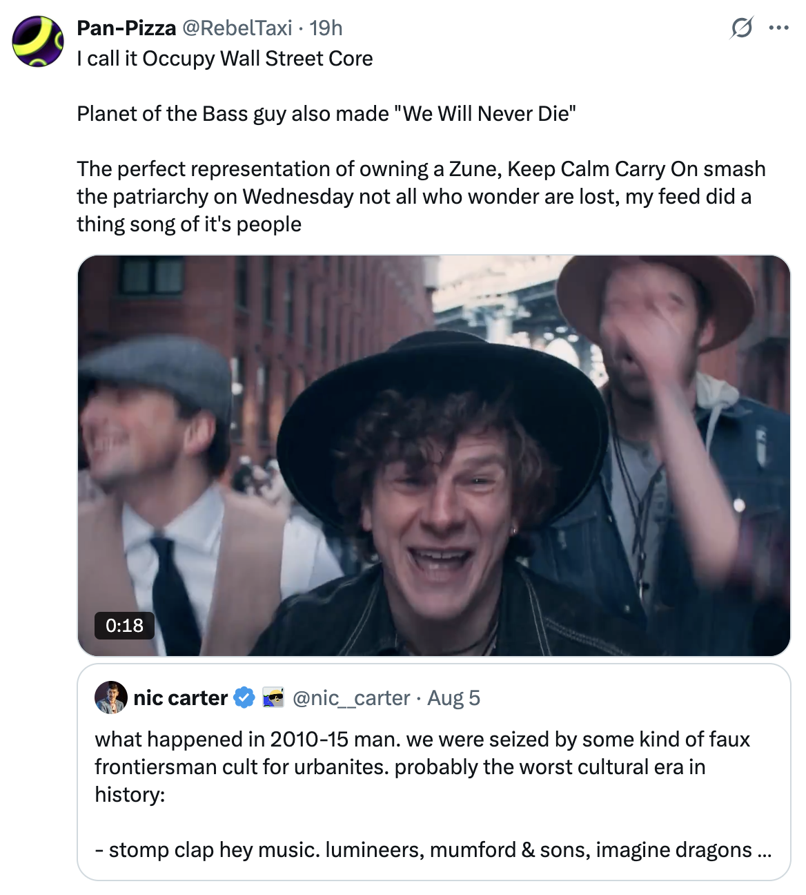The image size is (806, 895).
Task: Click the "Planet of the Bass guy" sentence
Action: pyautogui.click(x=326, y=114)
